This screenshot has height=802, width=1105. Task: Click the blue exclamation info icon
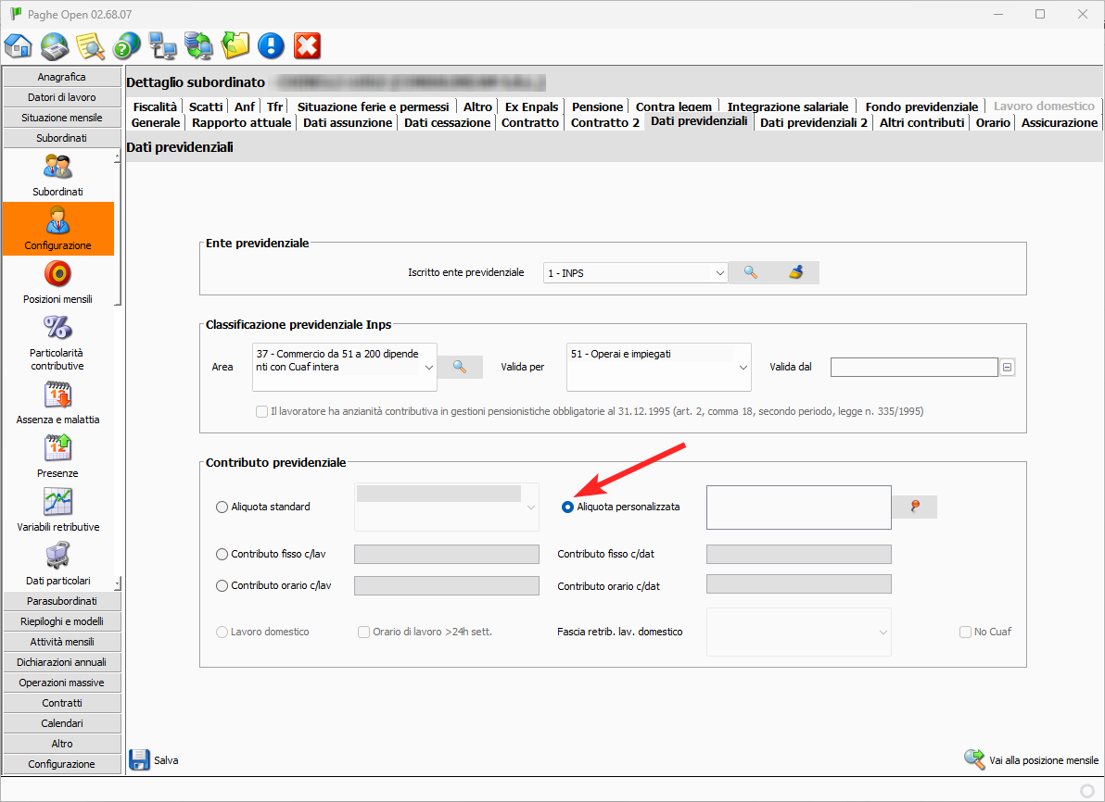(x=271, y=45)
